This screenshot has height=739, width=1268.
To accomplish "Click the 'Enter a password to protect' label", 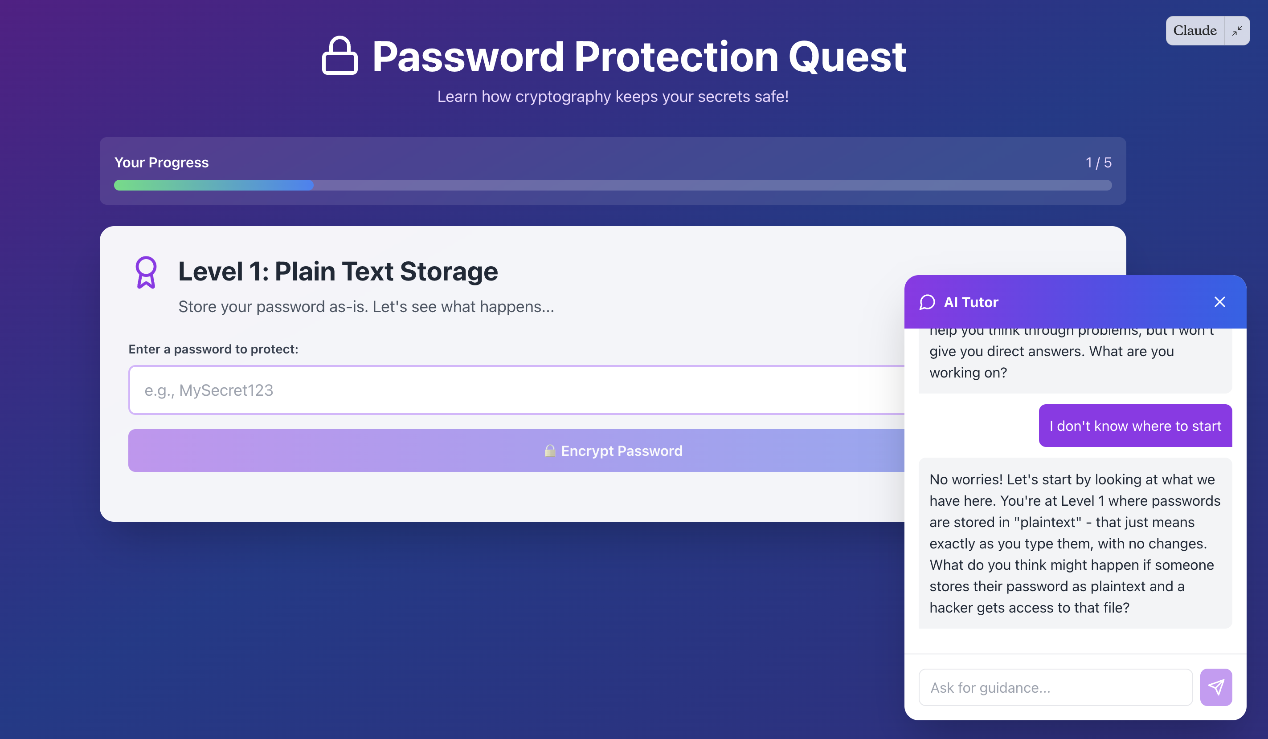I will 213,349.
